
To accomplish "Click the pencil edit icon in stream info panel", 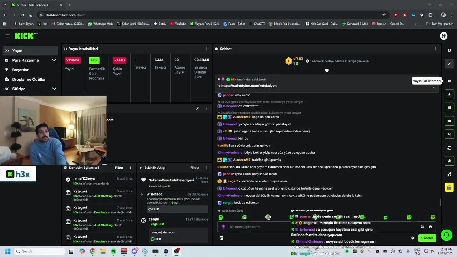I will coord(197,108).
